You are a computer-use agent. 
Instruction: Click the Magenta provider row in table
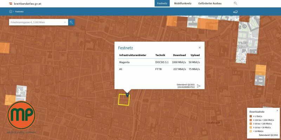[x=159, y=62]
